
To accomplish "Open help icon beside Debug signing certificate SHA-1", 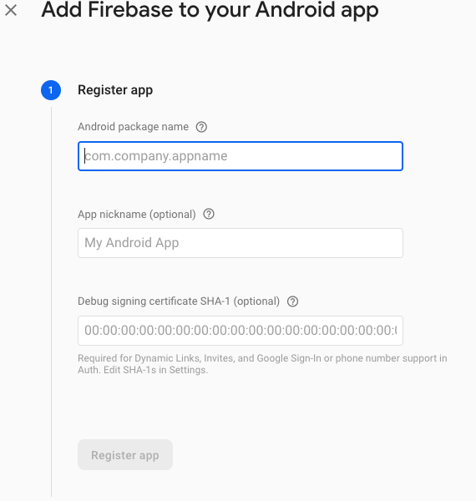I will pos(292,301).
